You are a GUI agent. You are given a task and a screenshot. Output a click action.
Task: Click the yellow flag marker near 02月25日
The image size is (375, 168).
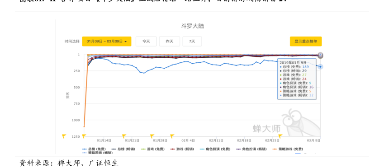280,136
